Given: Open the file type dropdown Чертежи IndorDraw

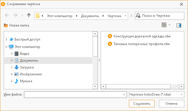Looking at the screenshot, I should (156, 94).
